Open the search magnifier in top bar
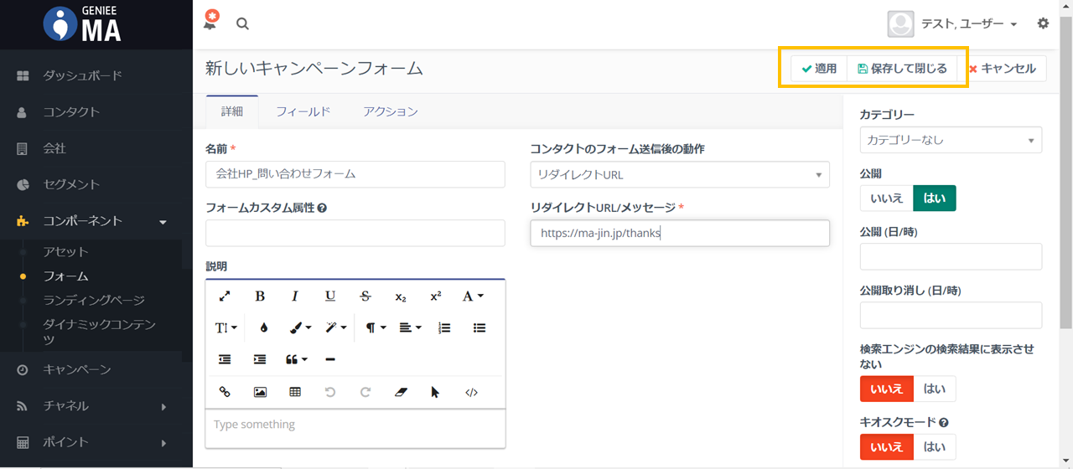The height and width of the screenshot is (469, 1073). coord(242,24)
